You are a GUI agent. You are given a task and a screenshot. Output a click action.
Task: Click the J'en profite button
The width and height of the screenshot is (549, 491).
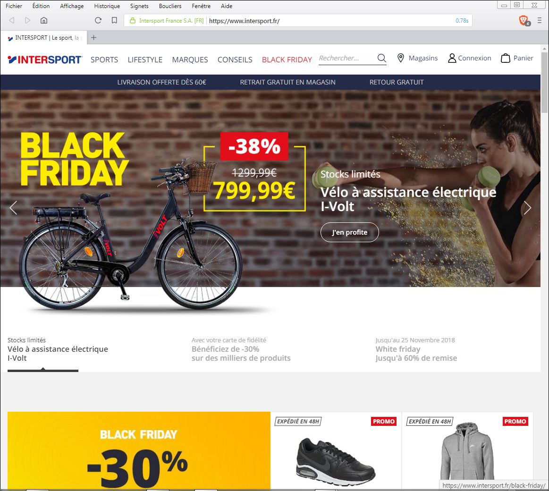(349, 232)
